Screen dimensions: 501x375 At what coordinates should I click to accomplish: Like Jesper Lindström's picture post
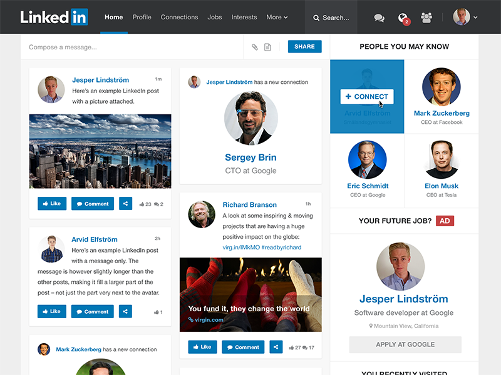click(51, 204)
